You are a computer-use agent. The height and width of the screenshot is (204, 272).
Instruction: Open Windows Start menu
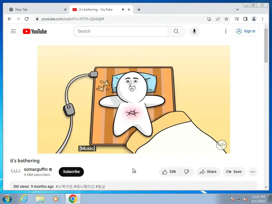pyautogui.click(x=7, y=199)
